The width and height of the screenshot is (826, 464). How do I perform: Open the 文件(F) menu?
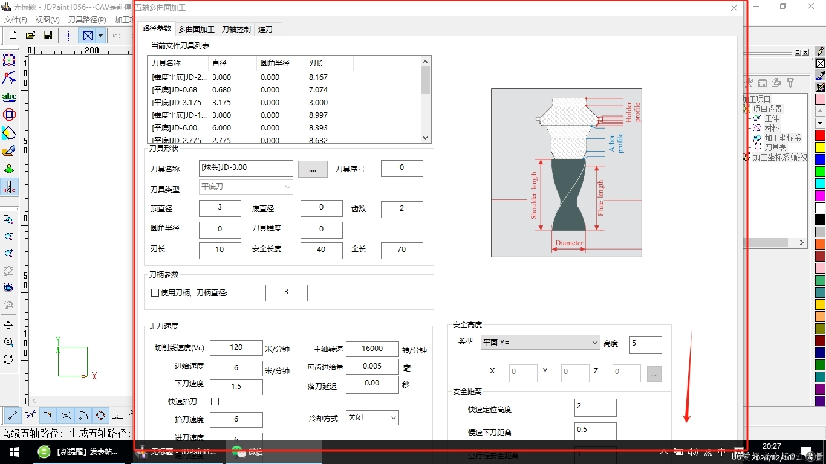16,20
